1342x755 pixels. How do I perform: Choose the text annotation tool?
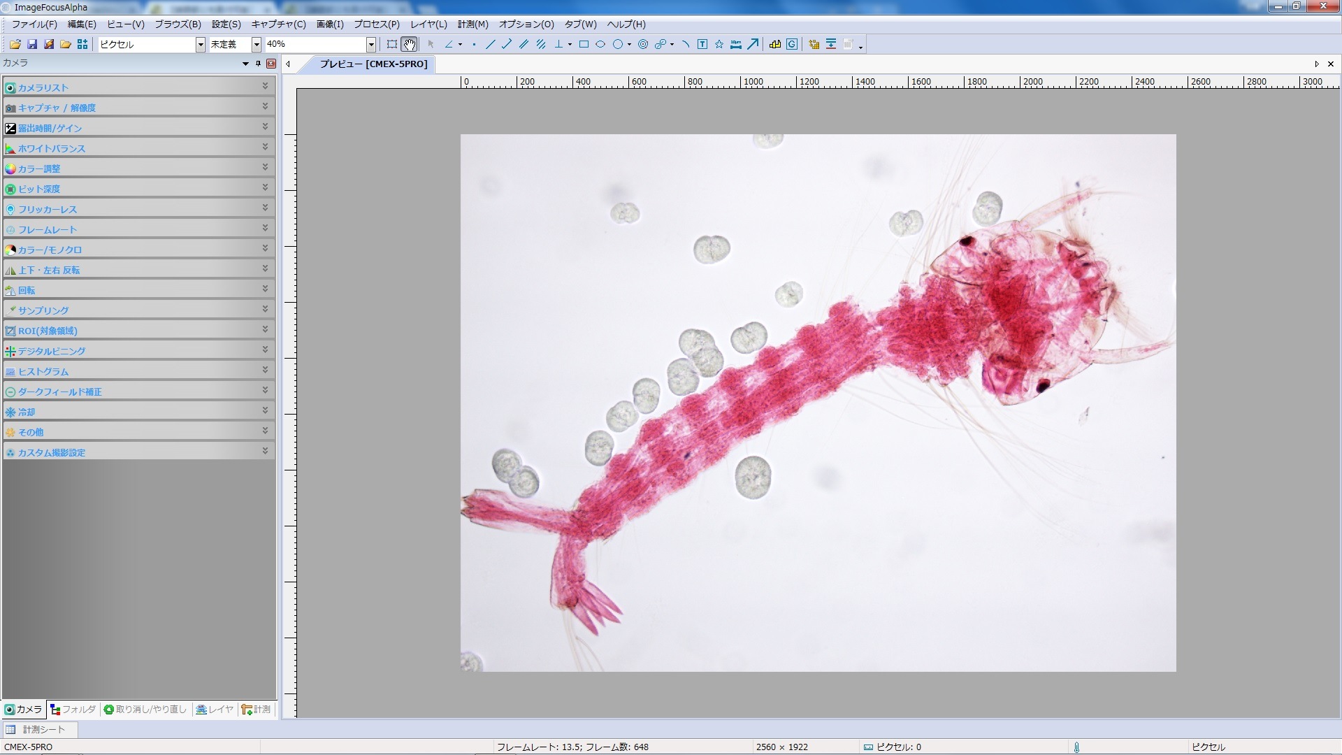(702, 44)
